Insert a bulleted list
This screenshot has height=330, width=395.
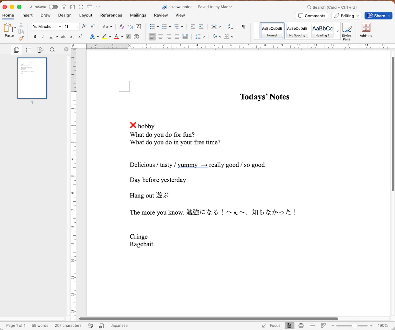[152, 27]
